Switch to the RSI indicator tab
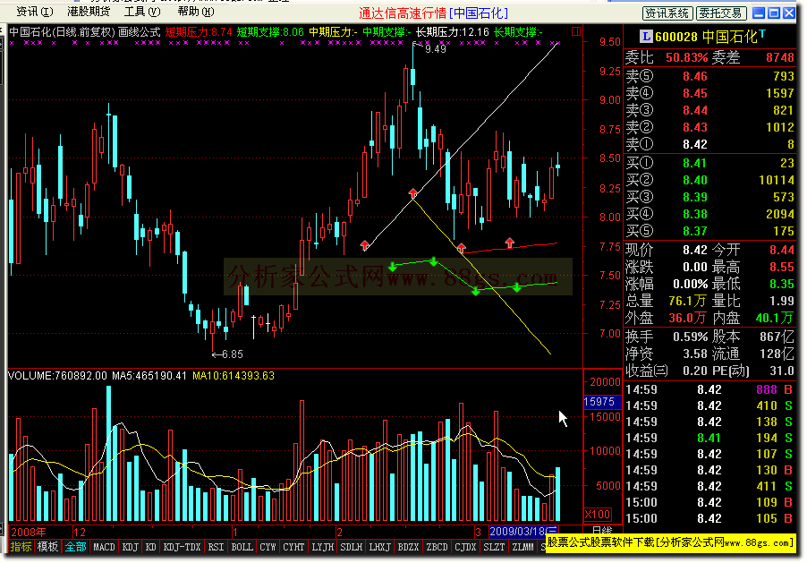 tap(216, 547)
